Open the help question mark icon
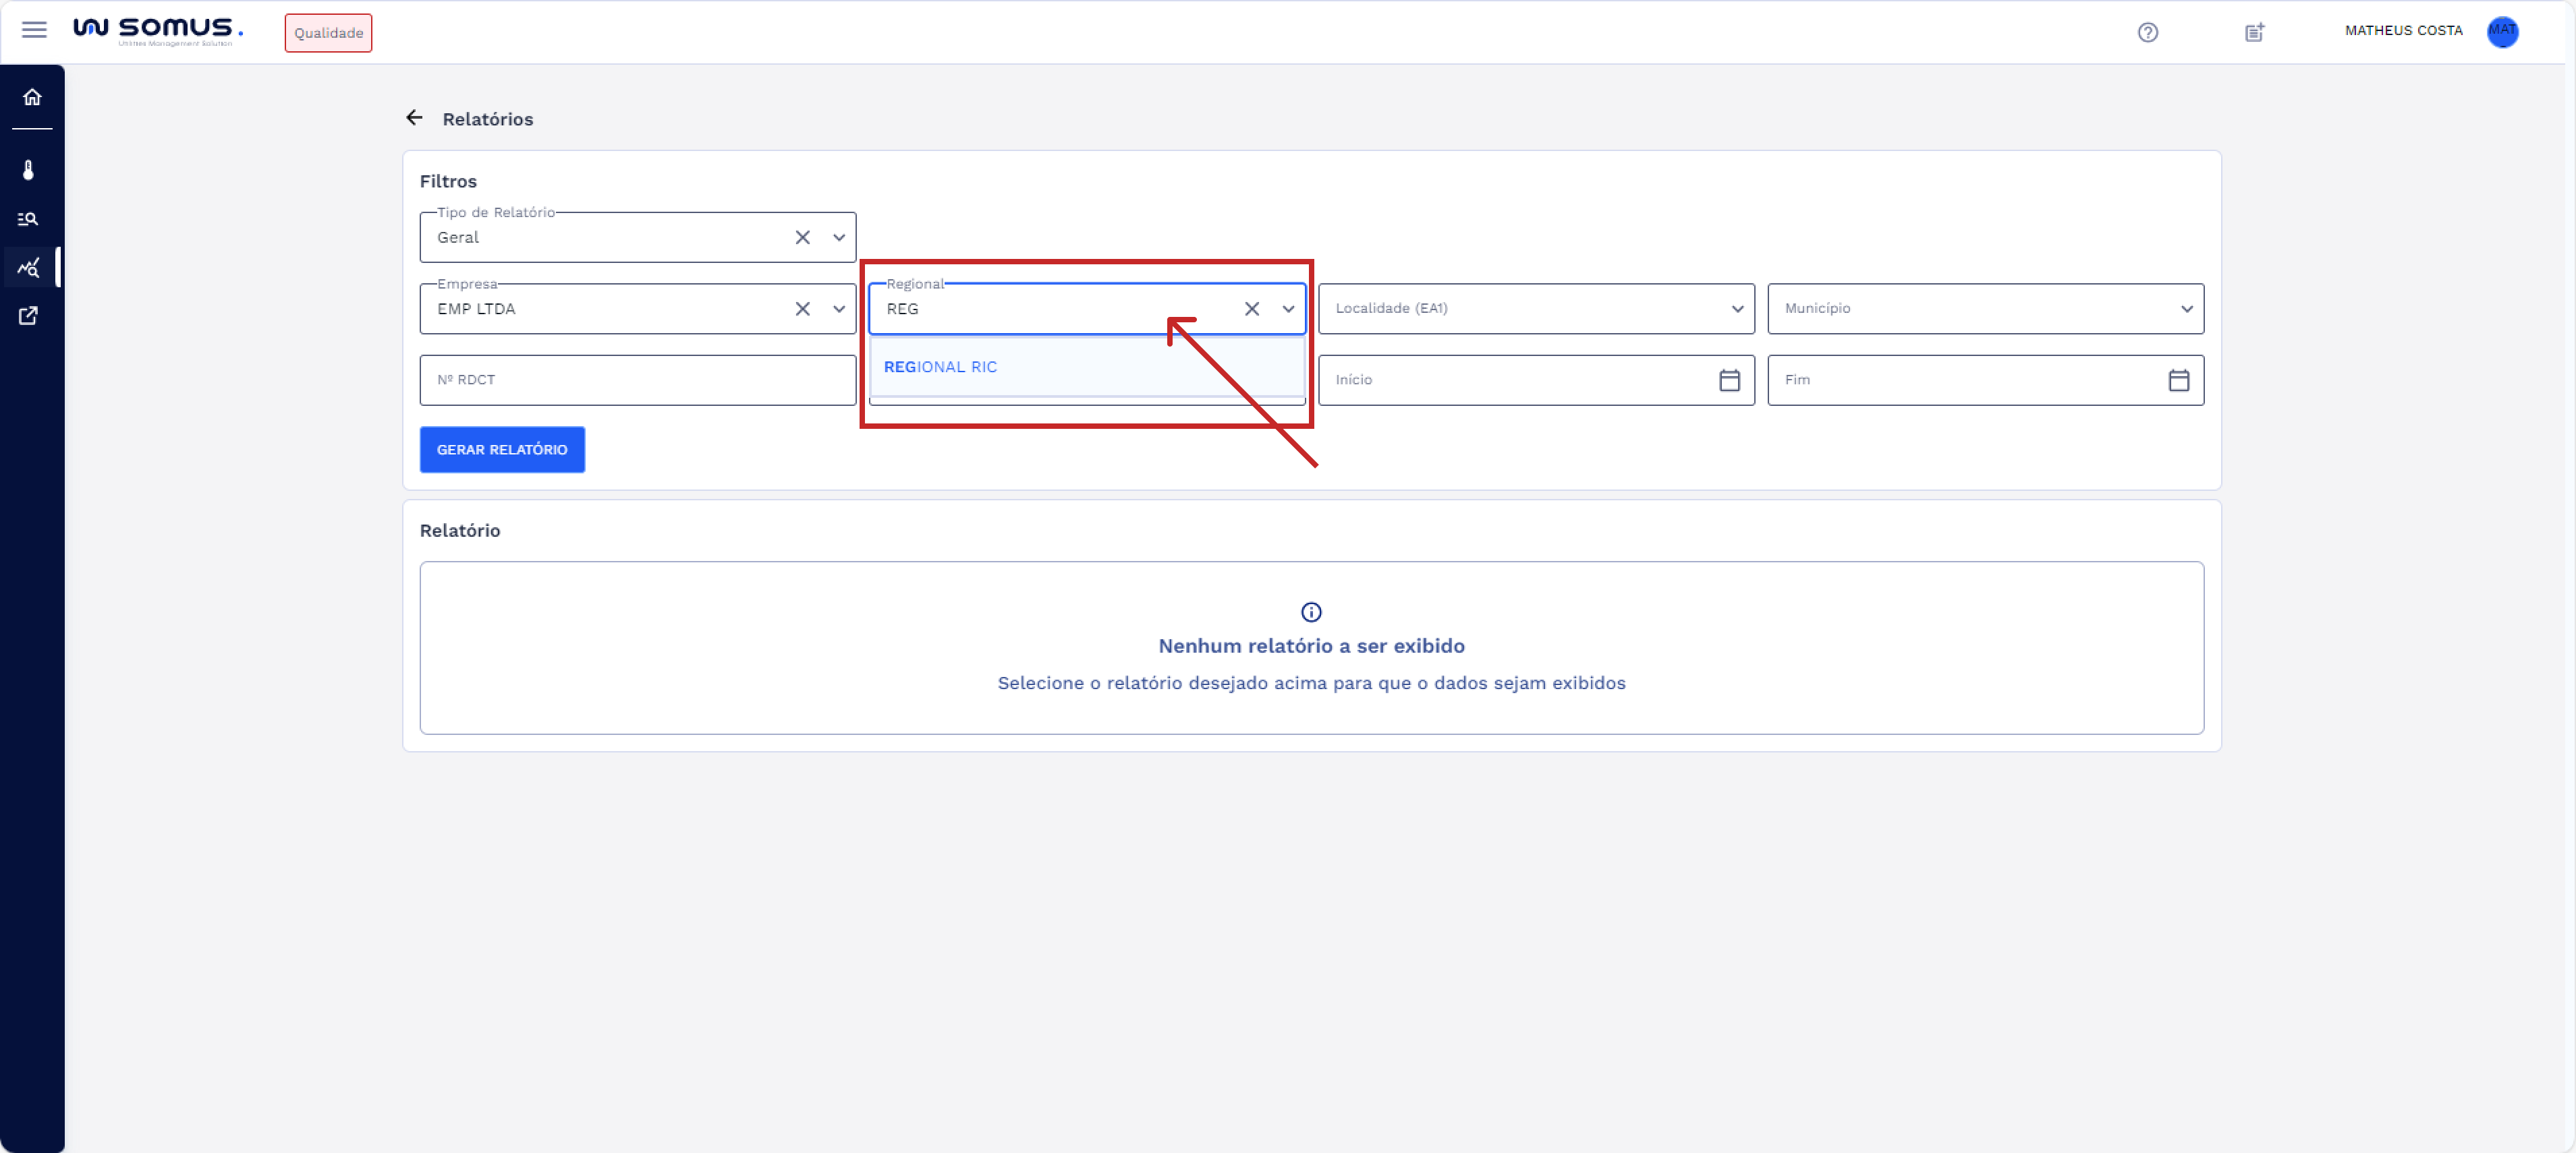The height and width of the screenshot is (1153, 2576). (2147, 32)
